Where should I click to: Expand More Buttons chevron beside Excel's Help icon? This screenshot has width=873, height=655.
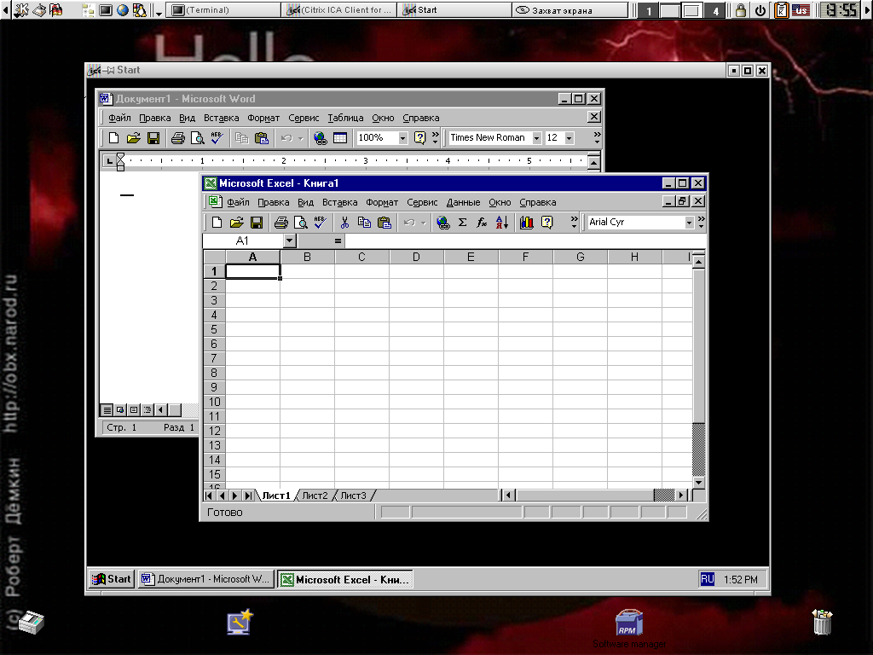tap(574, 223)
